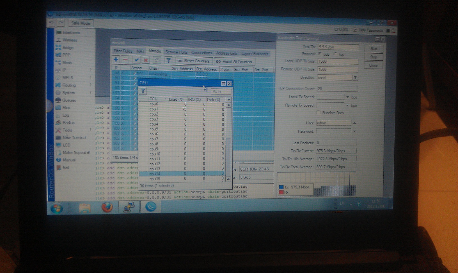Image resolution: width=458 pixels, height=273 pixels.
Task: Click the CPU window filter funnel icon
Action: pyautogui.click(x=143, y=91)
